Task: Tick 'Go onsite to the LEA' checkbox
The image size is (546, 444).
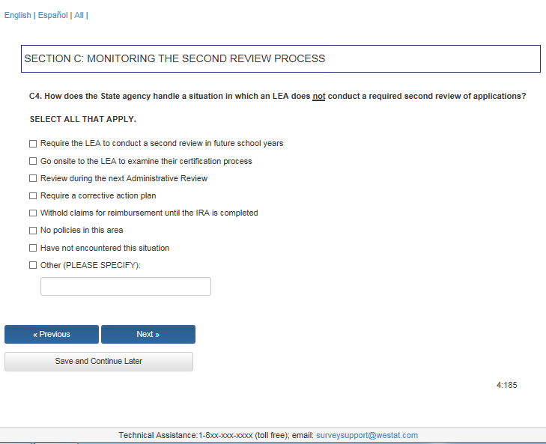Action: (x=33, y=161)
